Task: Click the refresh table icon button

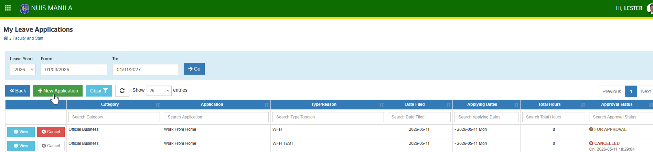Action: click(x=122, y=91)
